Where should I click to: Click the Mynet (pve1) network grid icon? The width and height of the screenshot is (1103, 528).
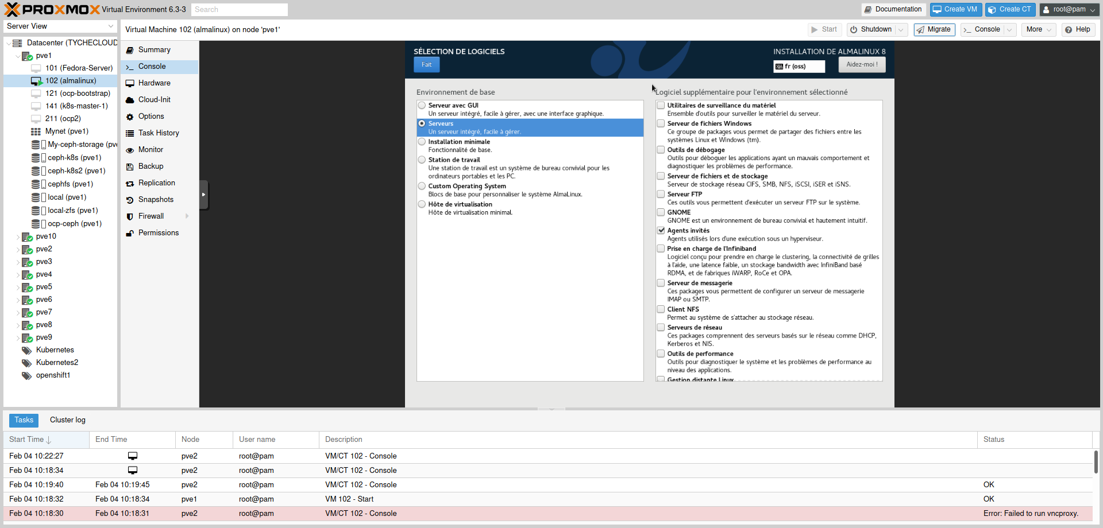tap(36, 131)
